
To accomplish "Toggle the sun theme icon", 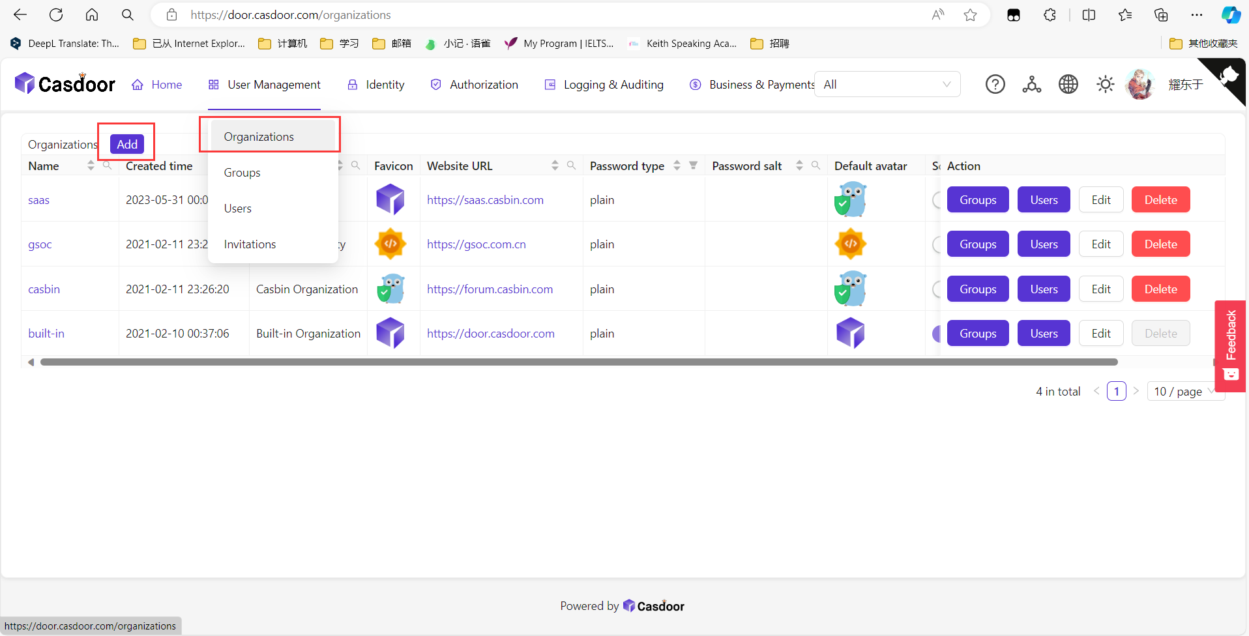I will pos(1105,84).
